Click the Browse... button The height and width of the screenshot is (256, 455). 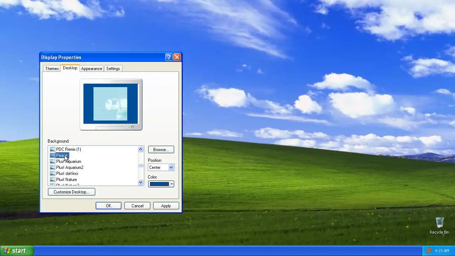tap(161, 150)
